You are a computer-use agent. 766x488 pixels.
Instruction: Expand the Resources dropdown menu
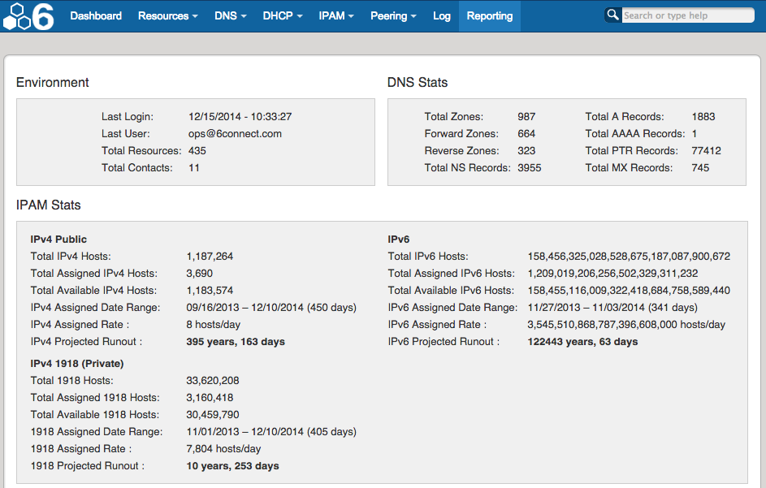pos(167,16)
